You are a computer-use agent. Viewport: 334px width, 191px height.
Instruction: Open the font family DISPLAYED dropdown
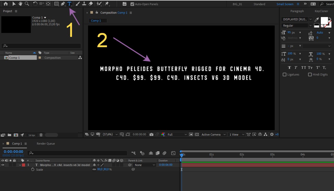(297, 19)
